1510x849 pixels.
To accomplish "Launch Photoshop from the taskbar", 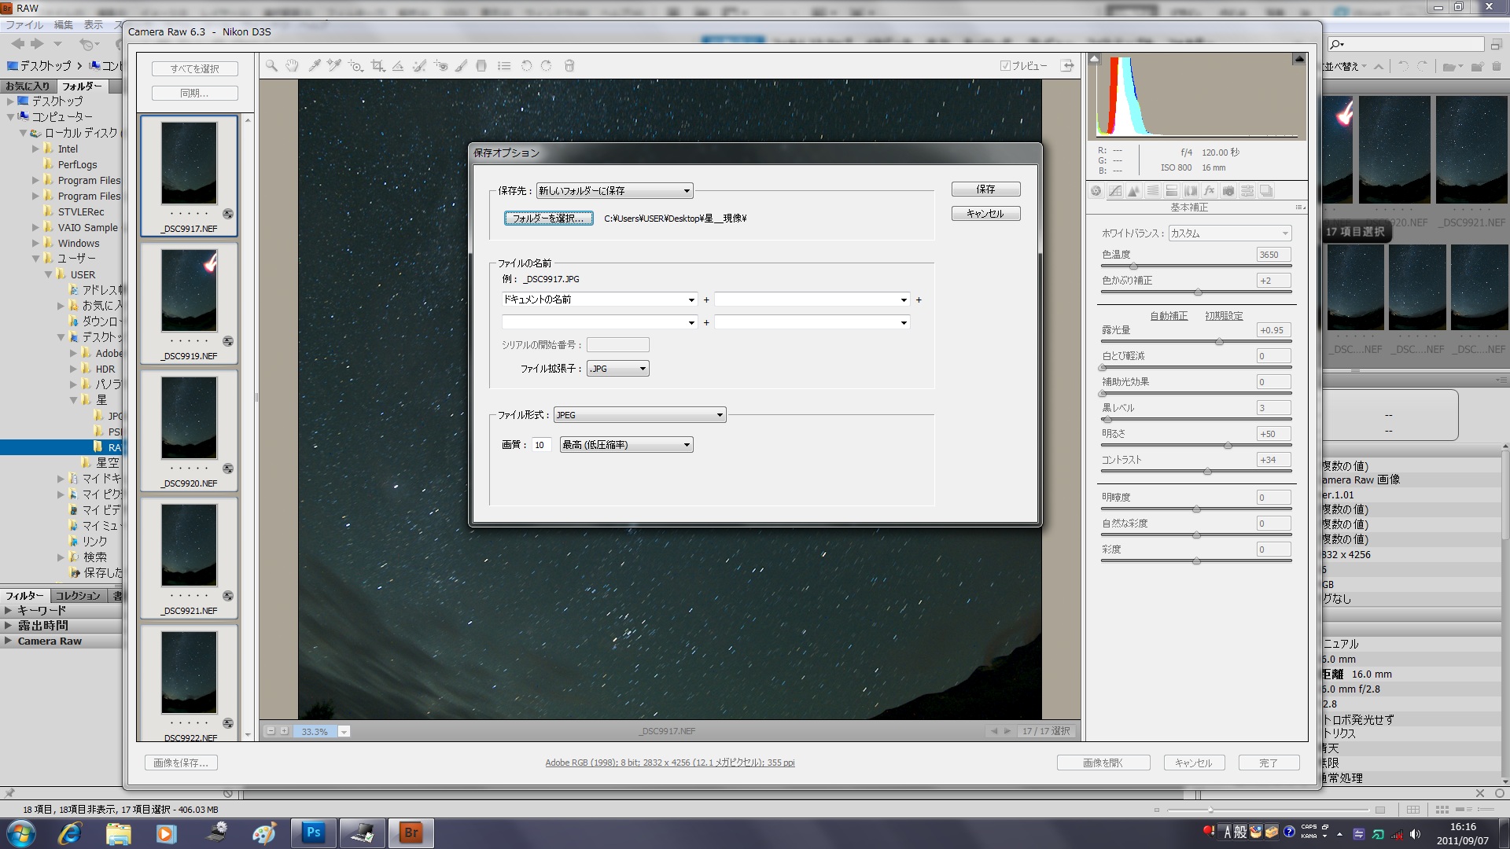I will tap(313, 832).
